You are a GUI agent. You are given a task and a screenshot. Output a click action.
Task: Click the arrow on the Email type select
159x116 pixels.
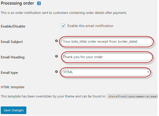click(148, 72)
